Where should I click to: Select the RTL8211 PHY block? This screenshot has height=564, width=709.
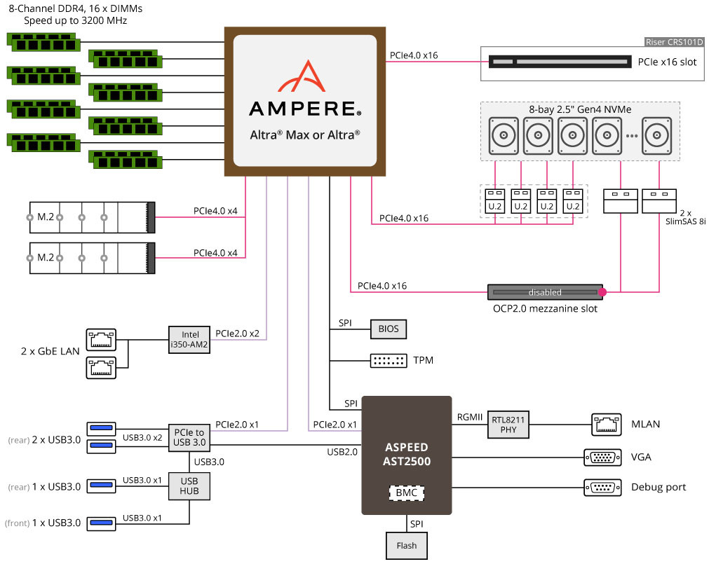[508, 425]
